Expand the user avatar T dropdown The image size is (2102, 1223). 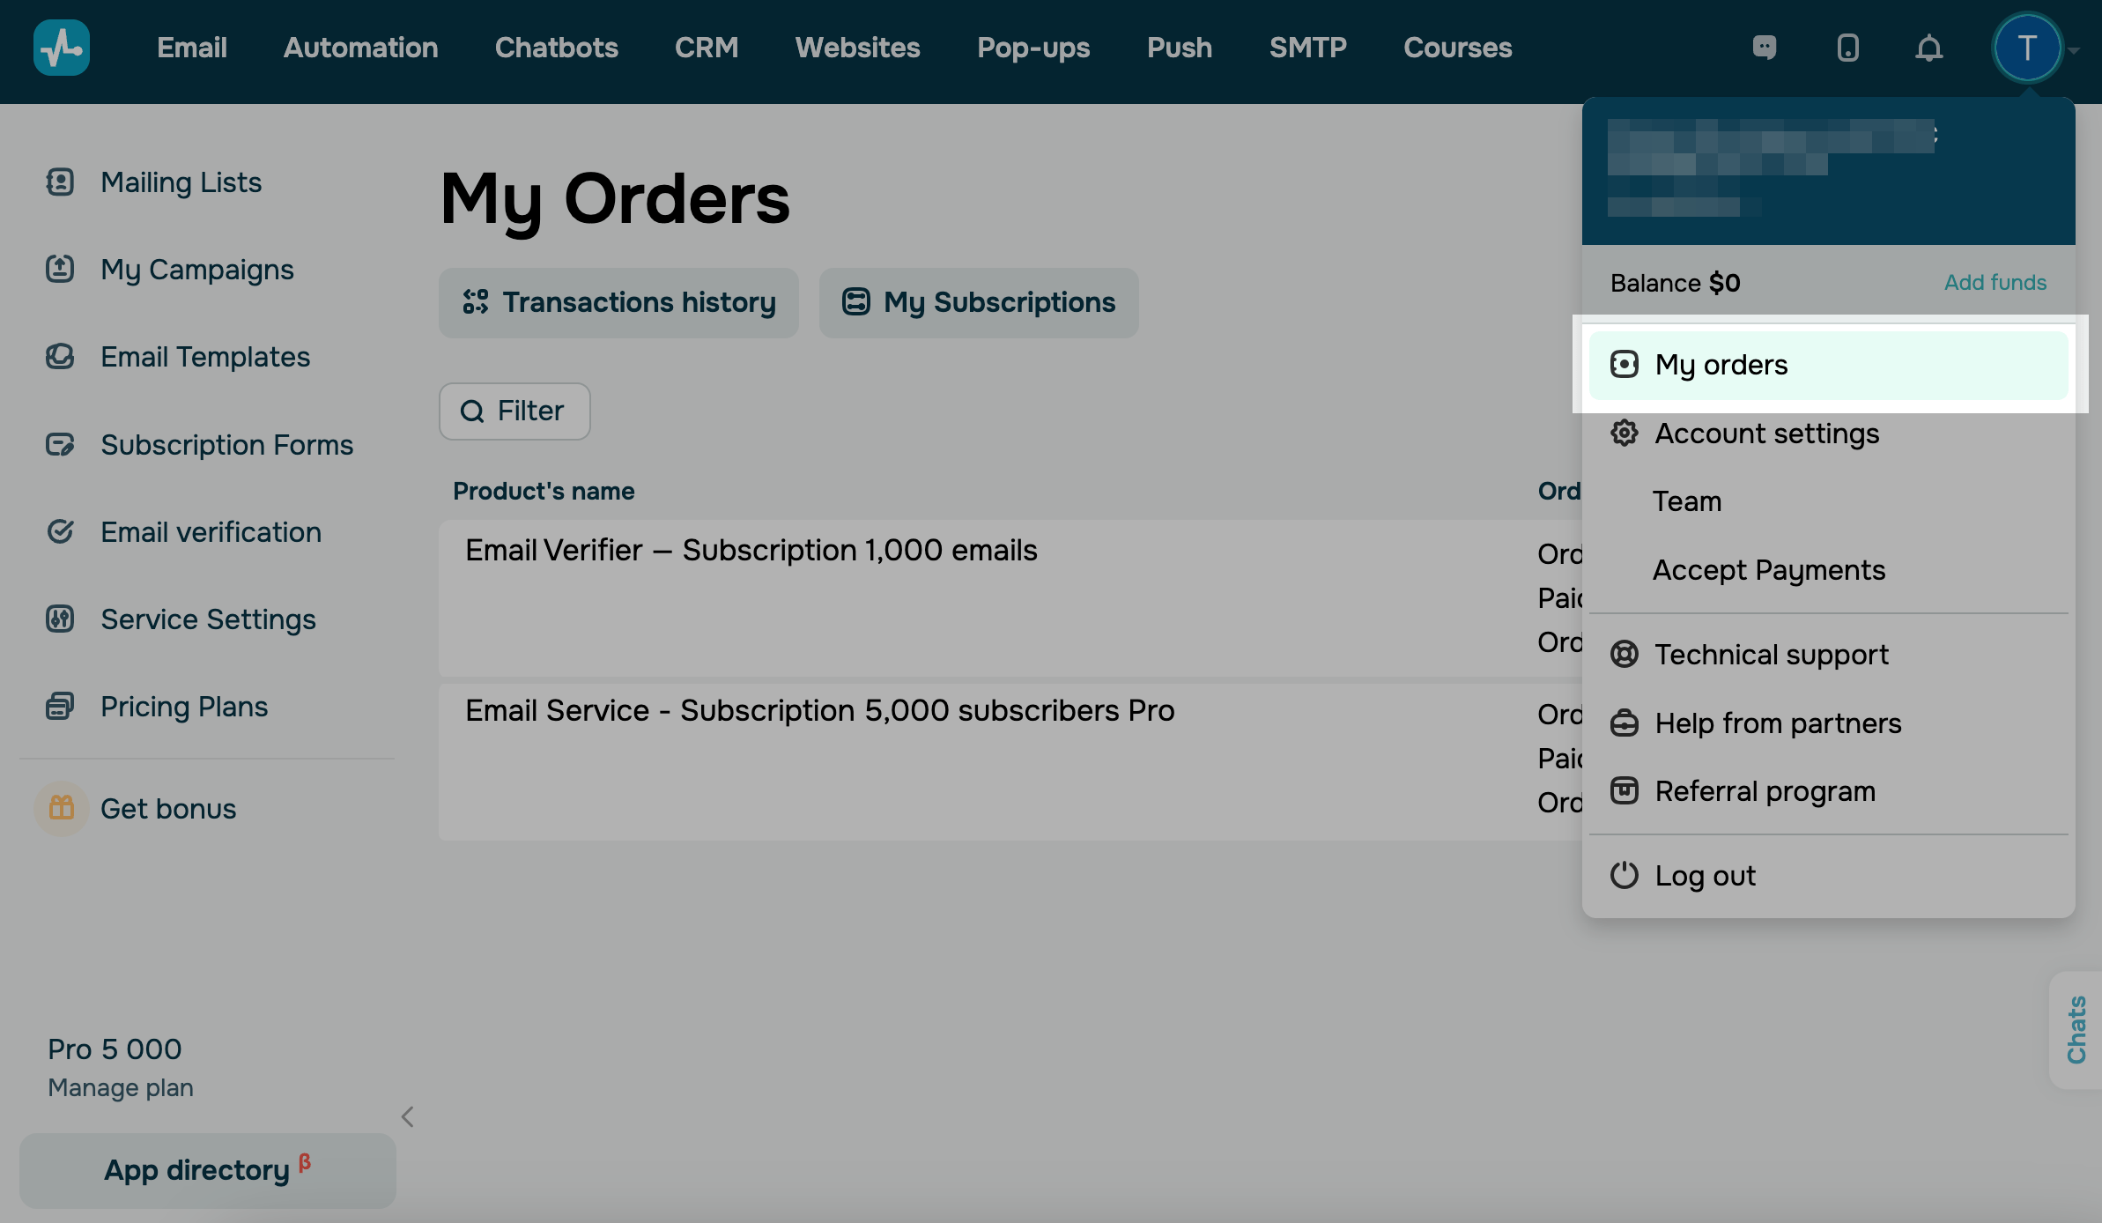pos(2027,48)
